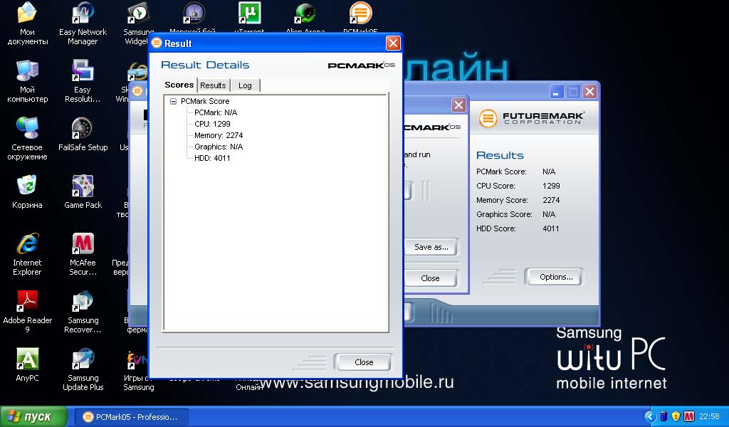Close the middle background dialog with X
Image resolution: width=729 pixels, height=427 pixels.
[458, 105]
